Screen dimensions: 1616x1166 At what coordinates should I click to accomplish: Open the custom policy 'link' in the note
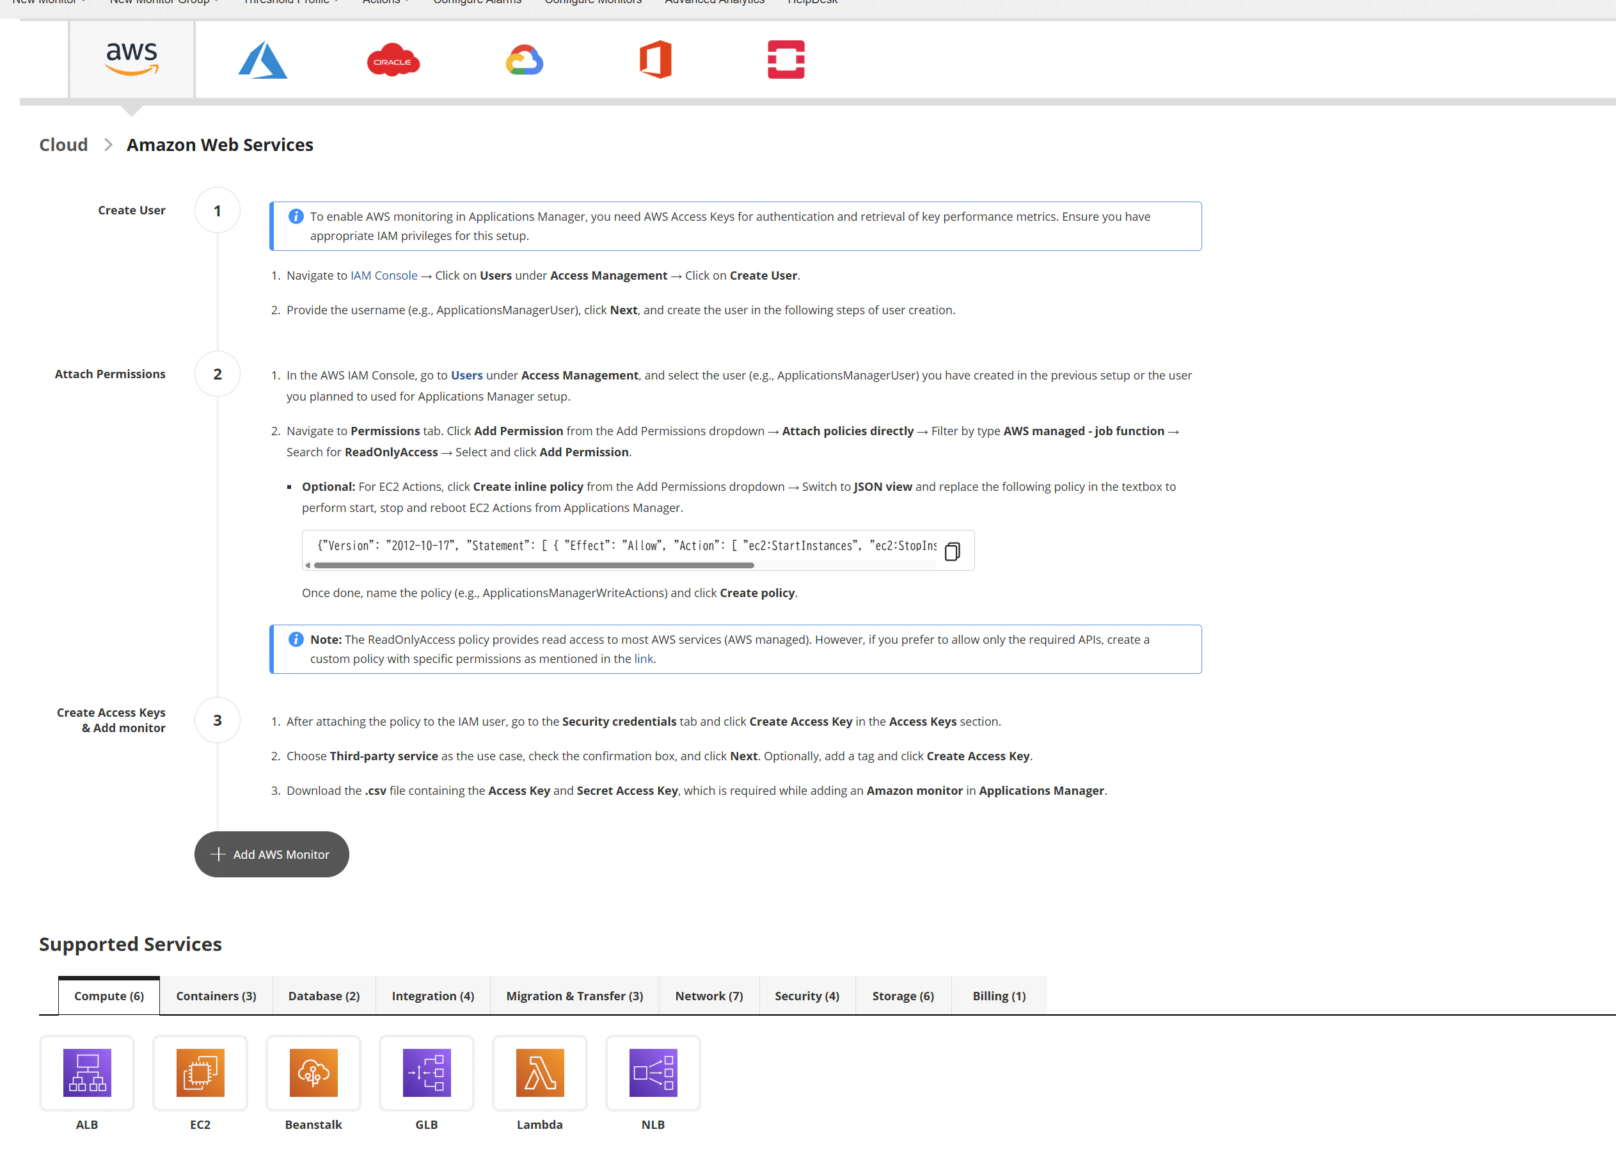[x=644, y=659]
